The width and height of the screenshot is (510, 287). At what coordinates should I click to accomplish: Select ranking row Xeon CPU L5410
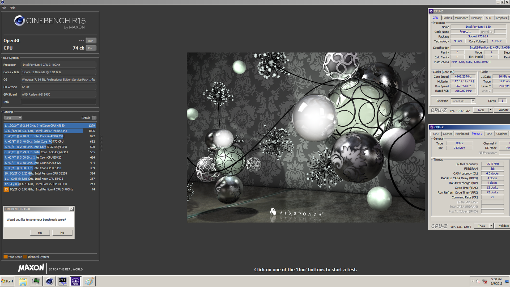(50, 168)
